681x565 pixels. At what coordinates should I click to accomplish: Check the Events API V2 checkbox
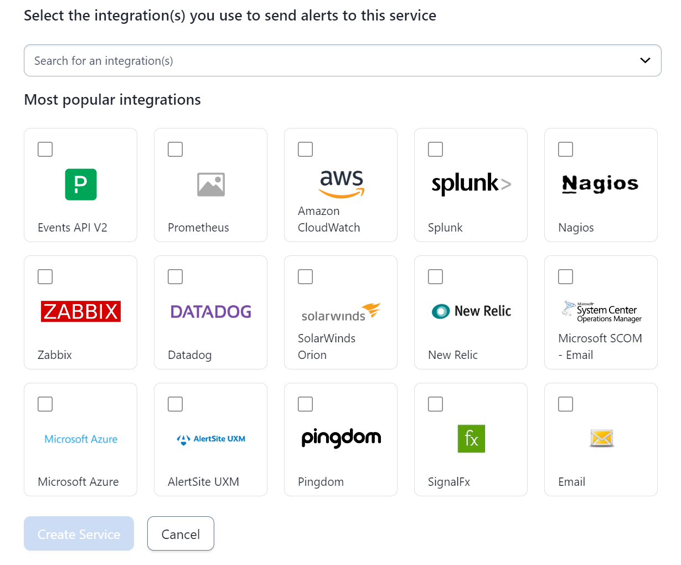point(45,150)
